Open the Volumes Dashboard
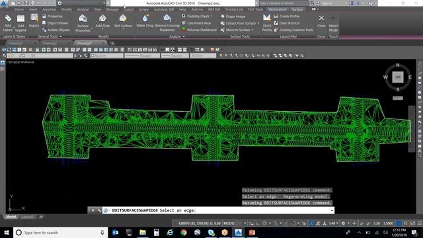The width and height of the screenshot is (423, 238). [x=199, y=30]
